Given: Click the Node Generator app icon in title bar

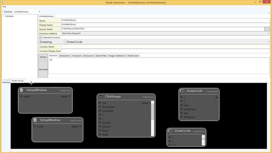Looking at the screenshot, I should point(3,3).
